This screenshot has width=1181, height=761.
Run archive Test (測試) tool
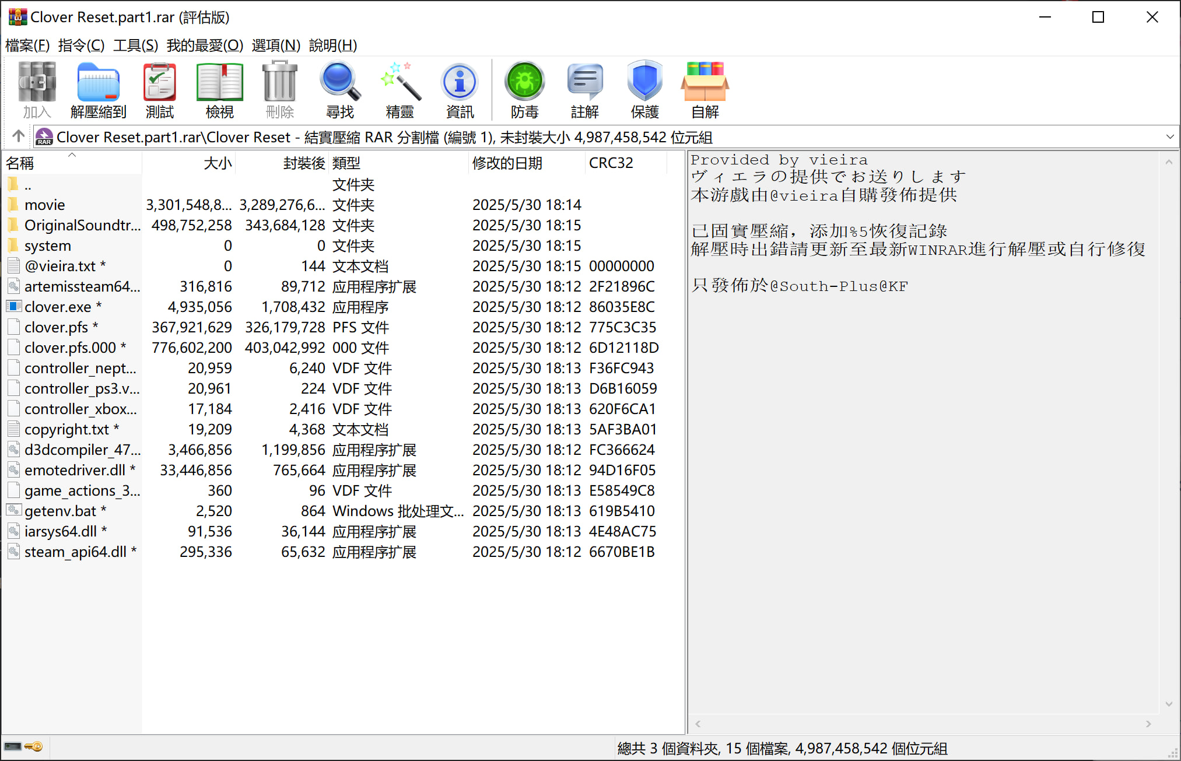[x=159, y=90]
